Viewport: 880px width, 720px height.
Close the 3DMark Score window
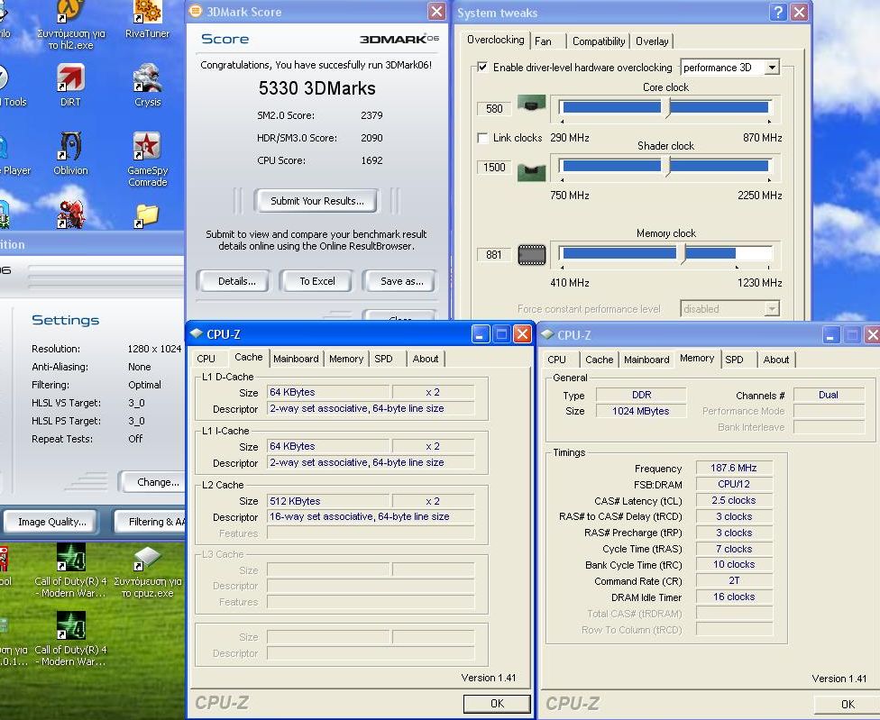(x=436, y=11)
